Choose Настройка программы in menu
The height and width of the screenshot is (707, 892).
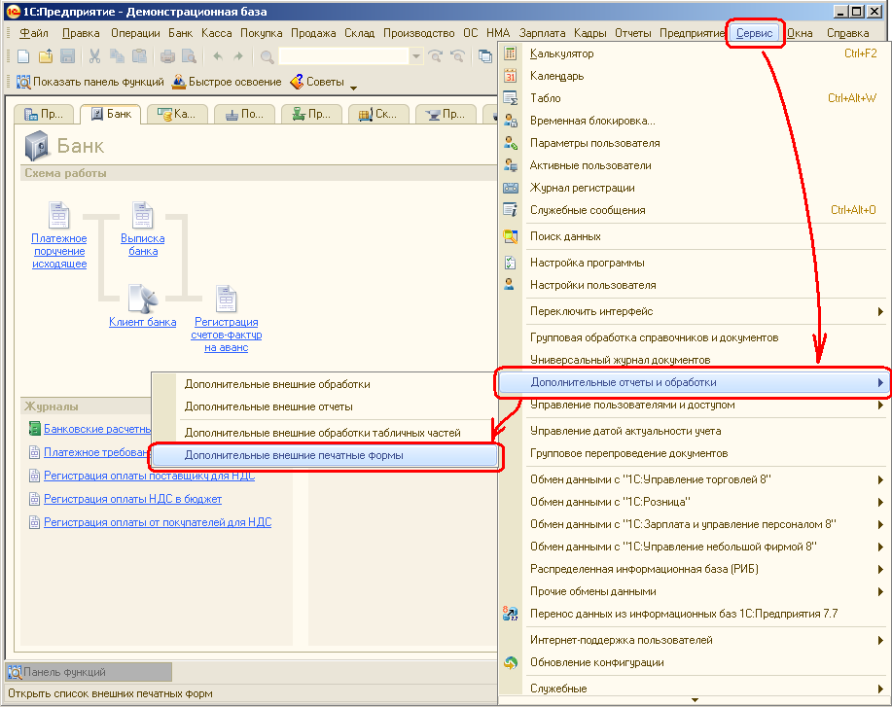point(588,263)
